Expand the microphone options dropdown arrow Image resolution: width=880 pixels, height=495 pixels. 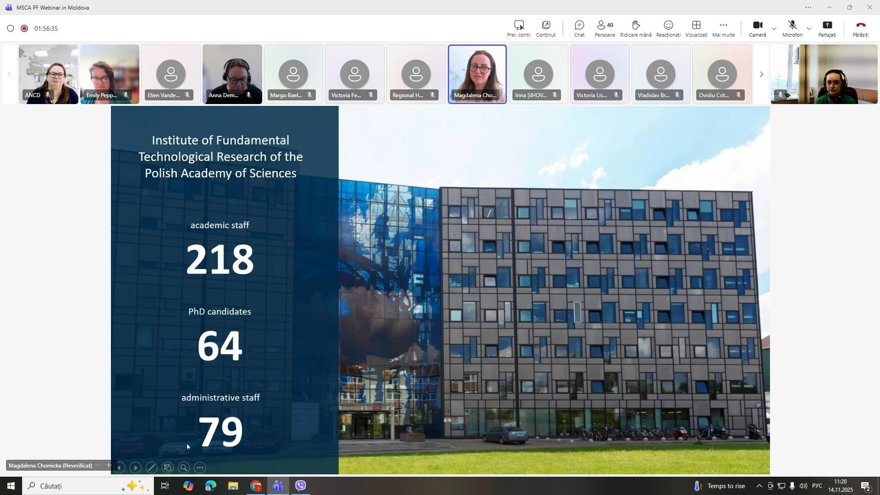tap(809, 28)
